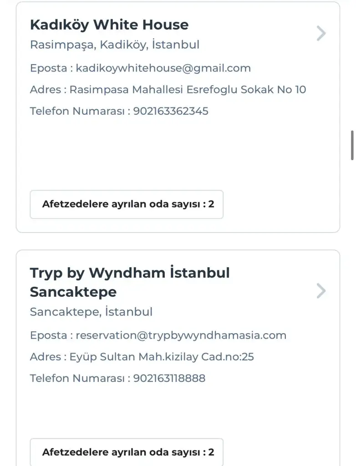Screen dimensions: 356x466
Task: Click Kadıköy hotel's reserved room count button
Action: (127, 204)
